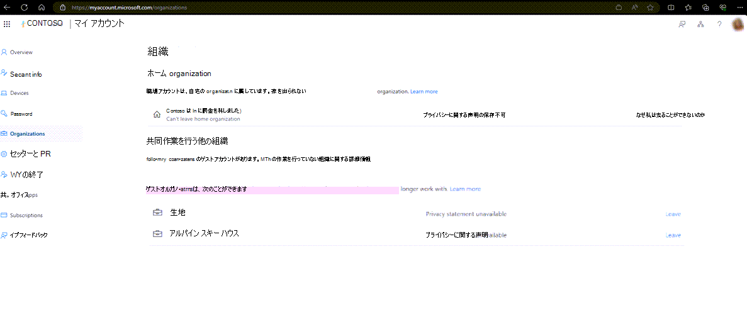Open the favorites list icon
The image size is (747, 332).
tap(688, 8)
